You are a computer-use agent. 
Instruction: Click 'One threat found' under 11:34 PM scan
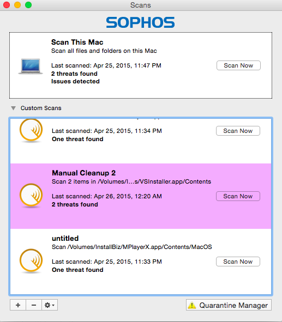(x=77, y=139)
